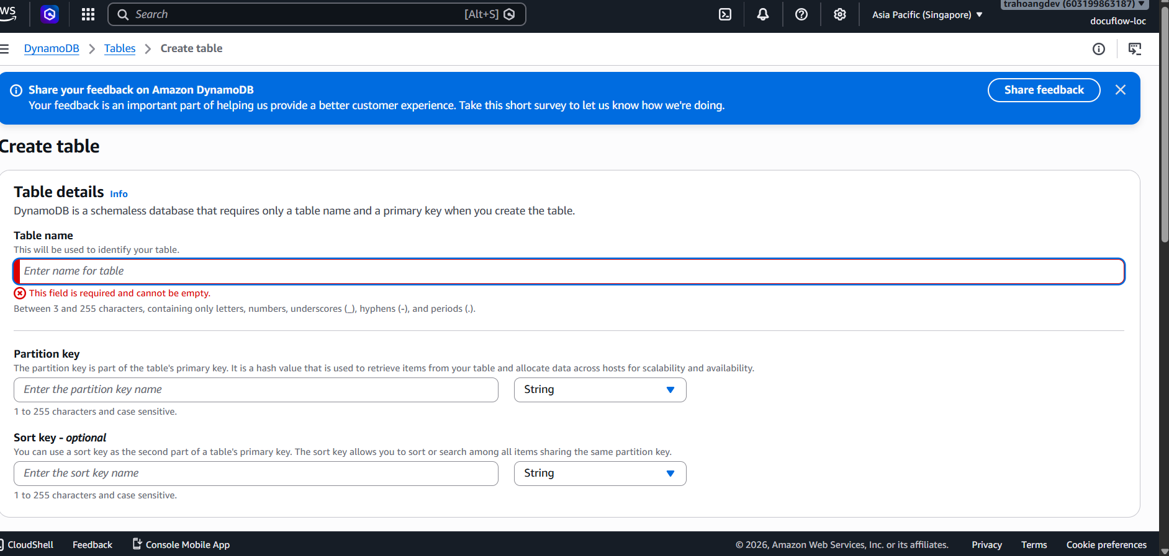Click the partition key name field
The width and height of the screenshot is (1169, 556).
(x=256, y=390)
